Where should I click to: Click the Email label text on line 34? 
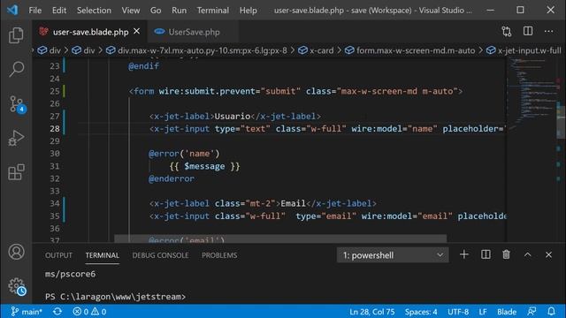(293, 203)
